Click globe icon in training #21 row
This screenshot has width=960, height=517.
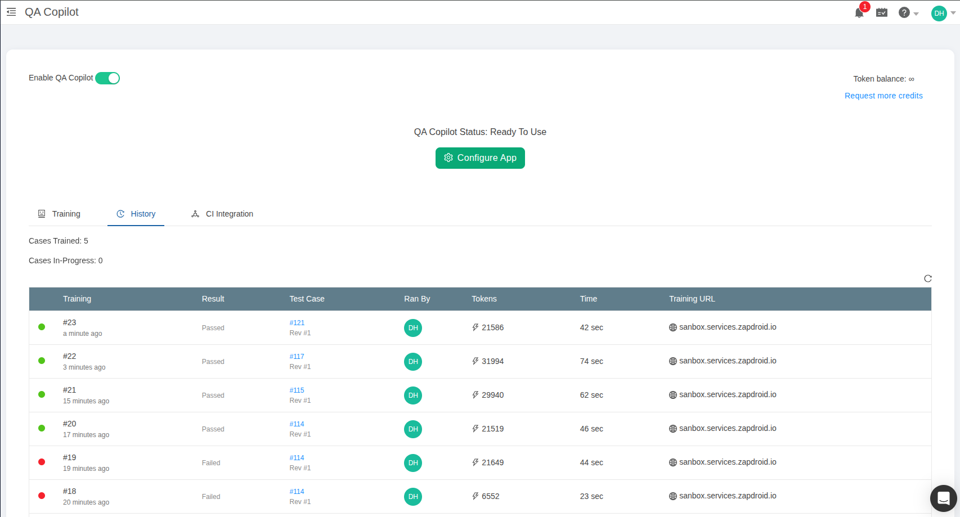673,395
